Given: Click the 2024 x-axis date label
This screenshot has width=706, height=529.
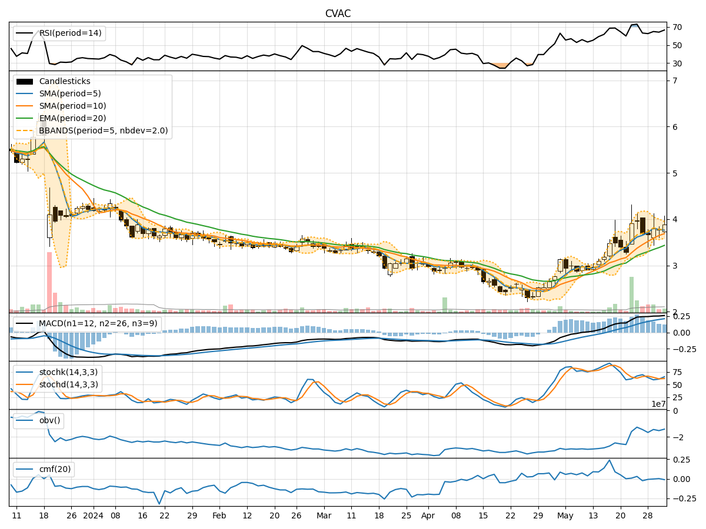Looking at the screenshot, I should click(x=93, y=515).
